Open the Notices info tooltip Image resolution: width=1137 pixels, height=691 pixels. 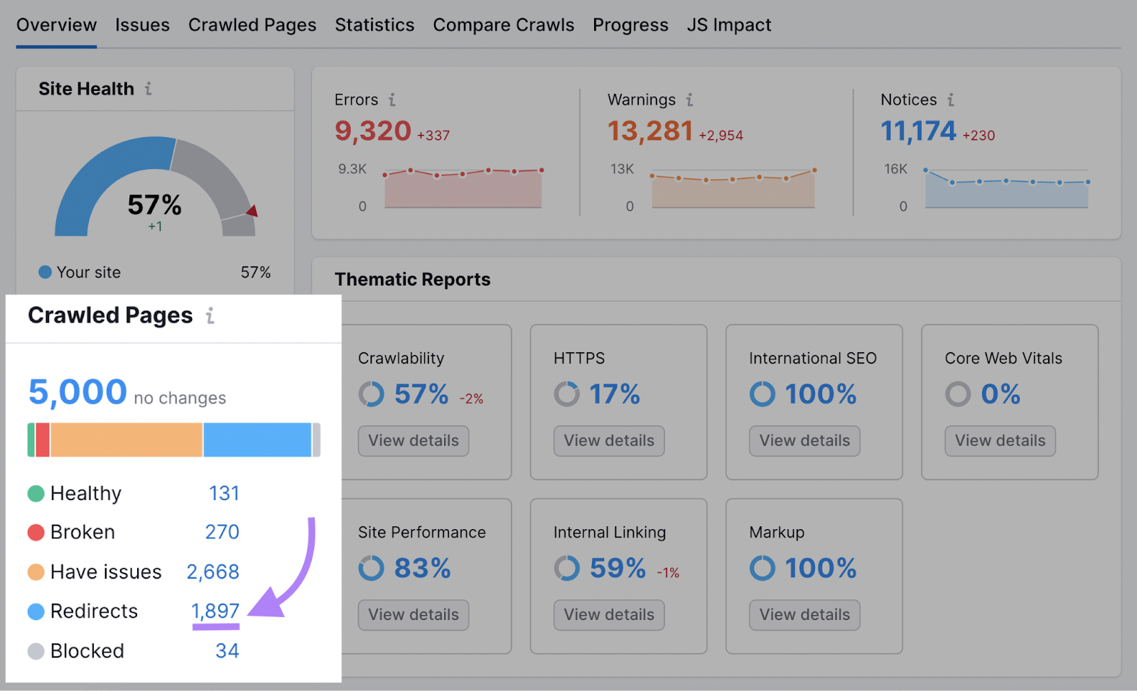(x=952, y=100)
